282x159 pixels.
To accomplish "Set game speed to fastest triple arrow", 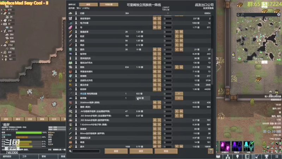I will coord(278,131).
